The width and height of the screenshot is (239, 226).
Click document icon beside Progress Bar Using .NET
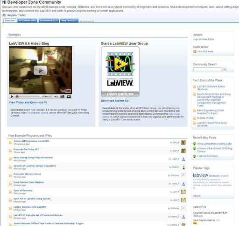coord(10,151)
